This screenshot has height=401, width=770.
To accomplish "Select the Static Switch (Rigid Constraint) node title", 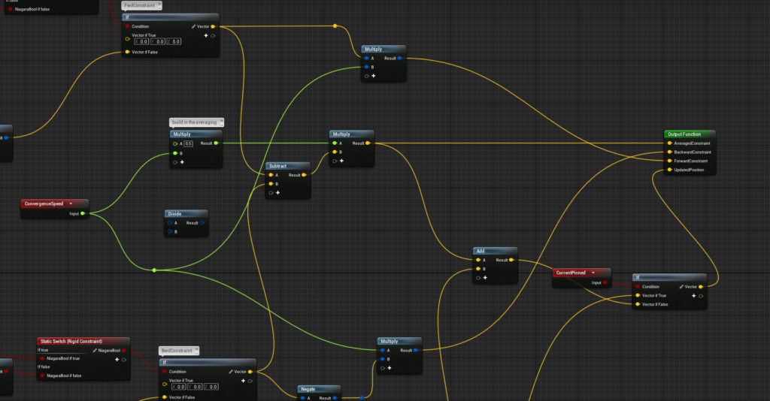I will tap(71, 341).
